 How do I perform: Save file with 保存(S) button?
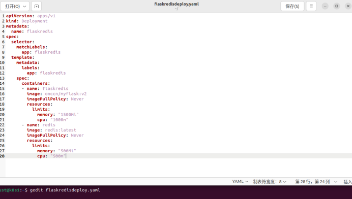point(292,6)
